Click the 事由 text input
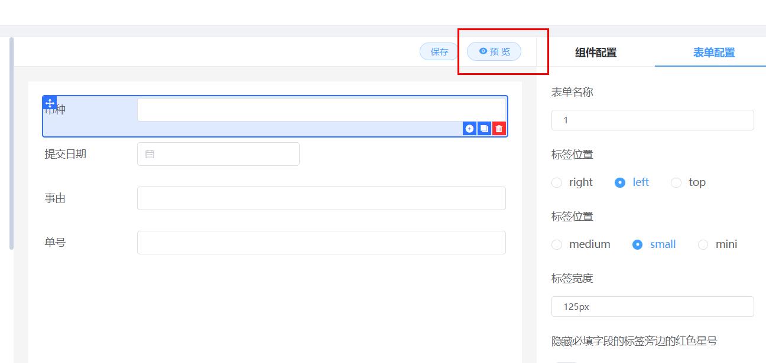This screenshot has width=766, height=363. tap(322, 198)
